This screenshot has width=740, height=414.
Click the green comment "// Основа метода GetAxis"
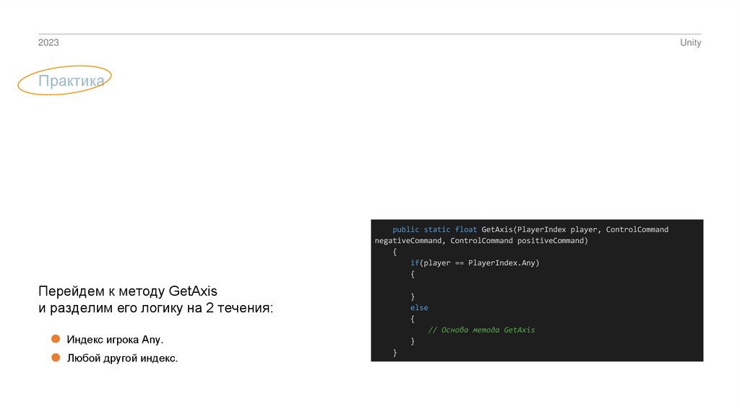(x=481, y=330)
